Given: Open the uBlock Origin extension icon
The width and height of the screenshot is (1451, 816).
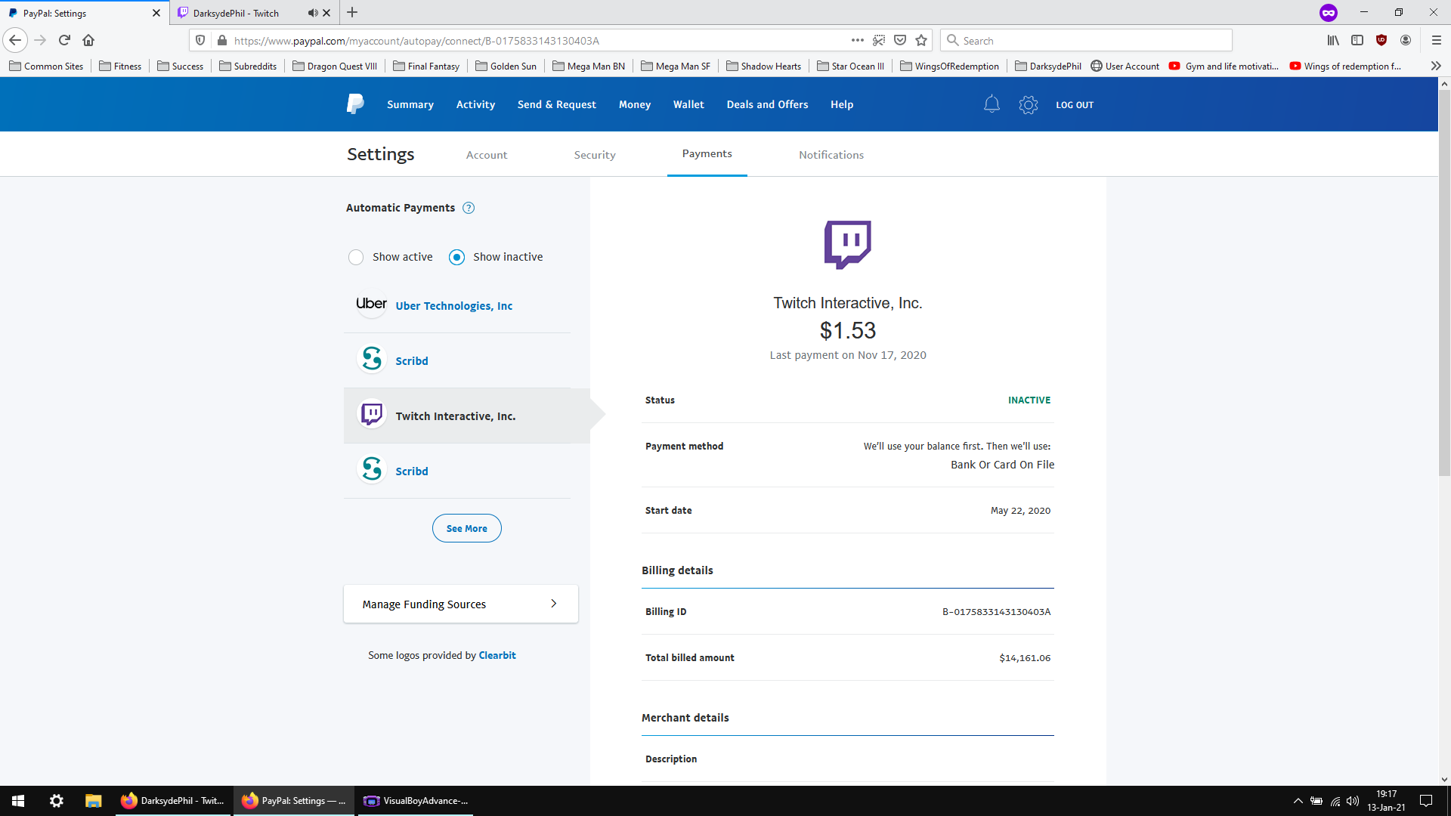Looking at the screenshot, I should click(1381, 40).
